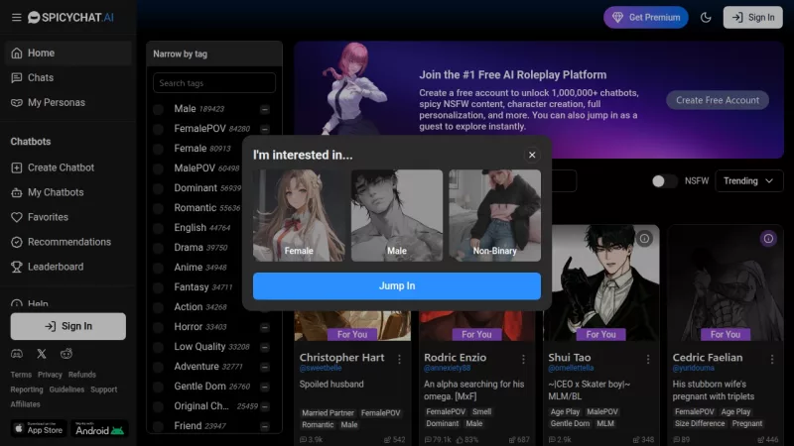Open the X social icon
Image resolution: width=794 pixels, height=446 pixels.
click(42, 353)
